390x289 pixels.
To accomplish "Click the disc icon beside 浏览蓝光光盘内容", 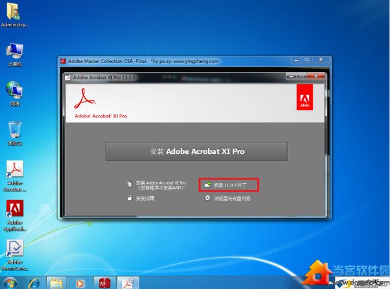I will 207,198.
